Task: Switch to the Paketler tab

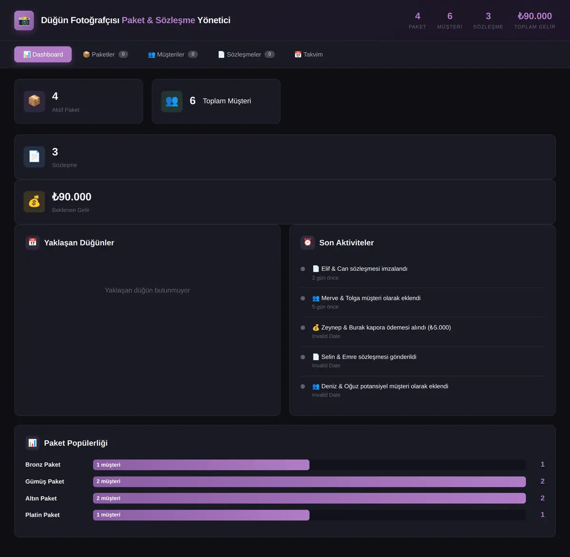Action: [105, 55]
